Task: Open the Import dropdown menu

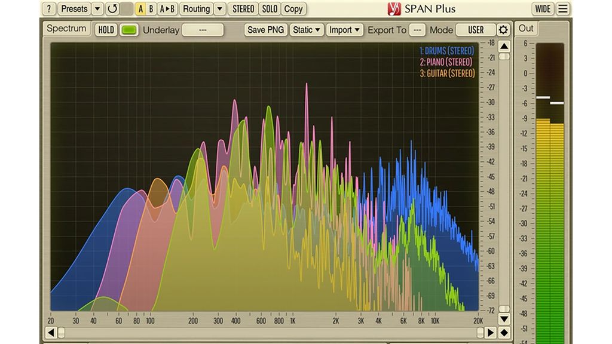Action: [344, 30]
